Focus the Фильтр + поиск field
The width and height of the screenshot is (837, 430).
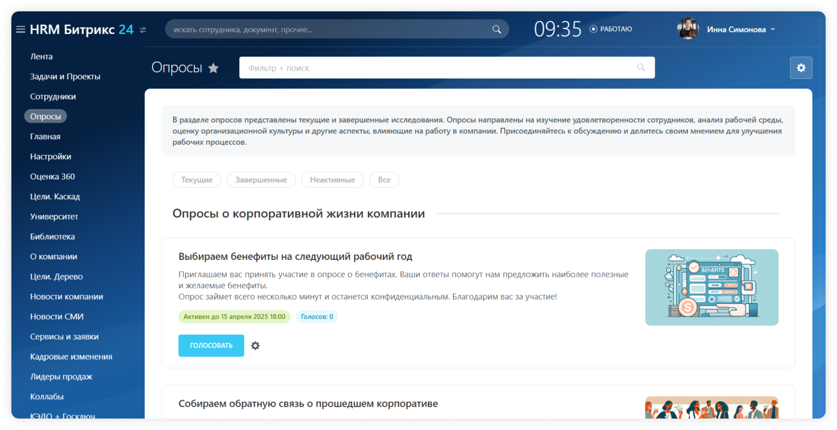coord(447,68)
